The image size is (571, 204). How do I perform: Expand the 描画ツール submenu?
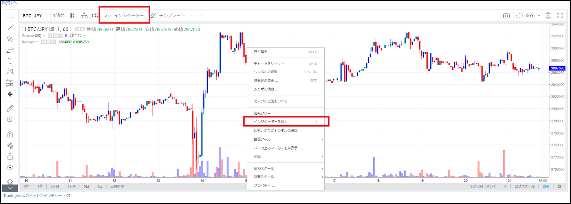[285, 139]
